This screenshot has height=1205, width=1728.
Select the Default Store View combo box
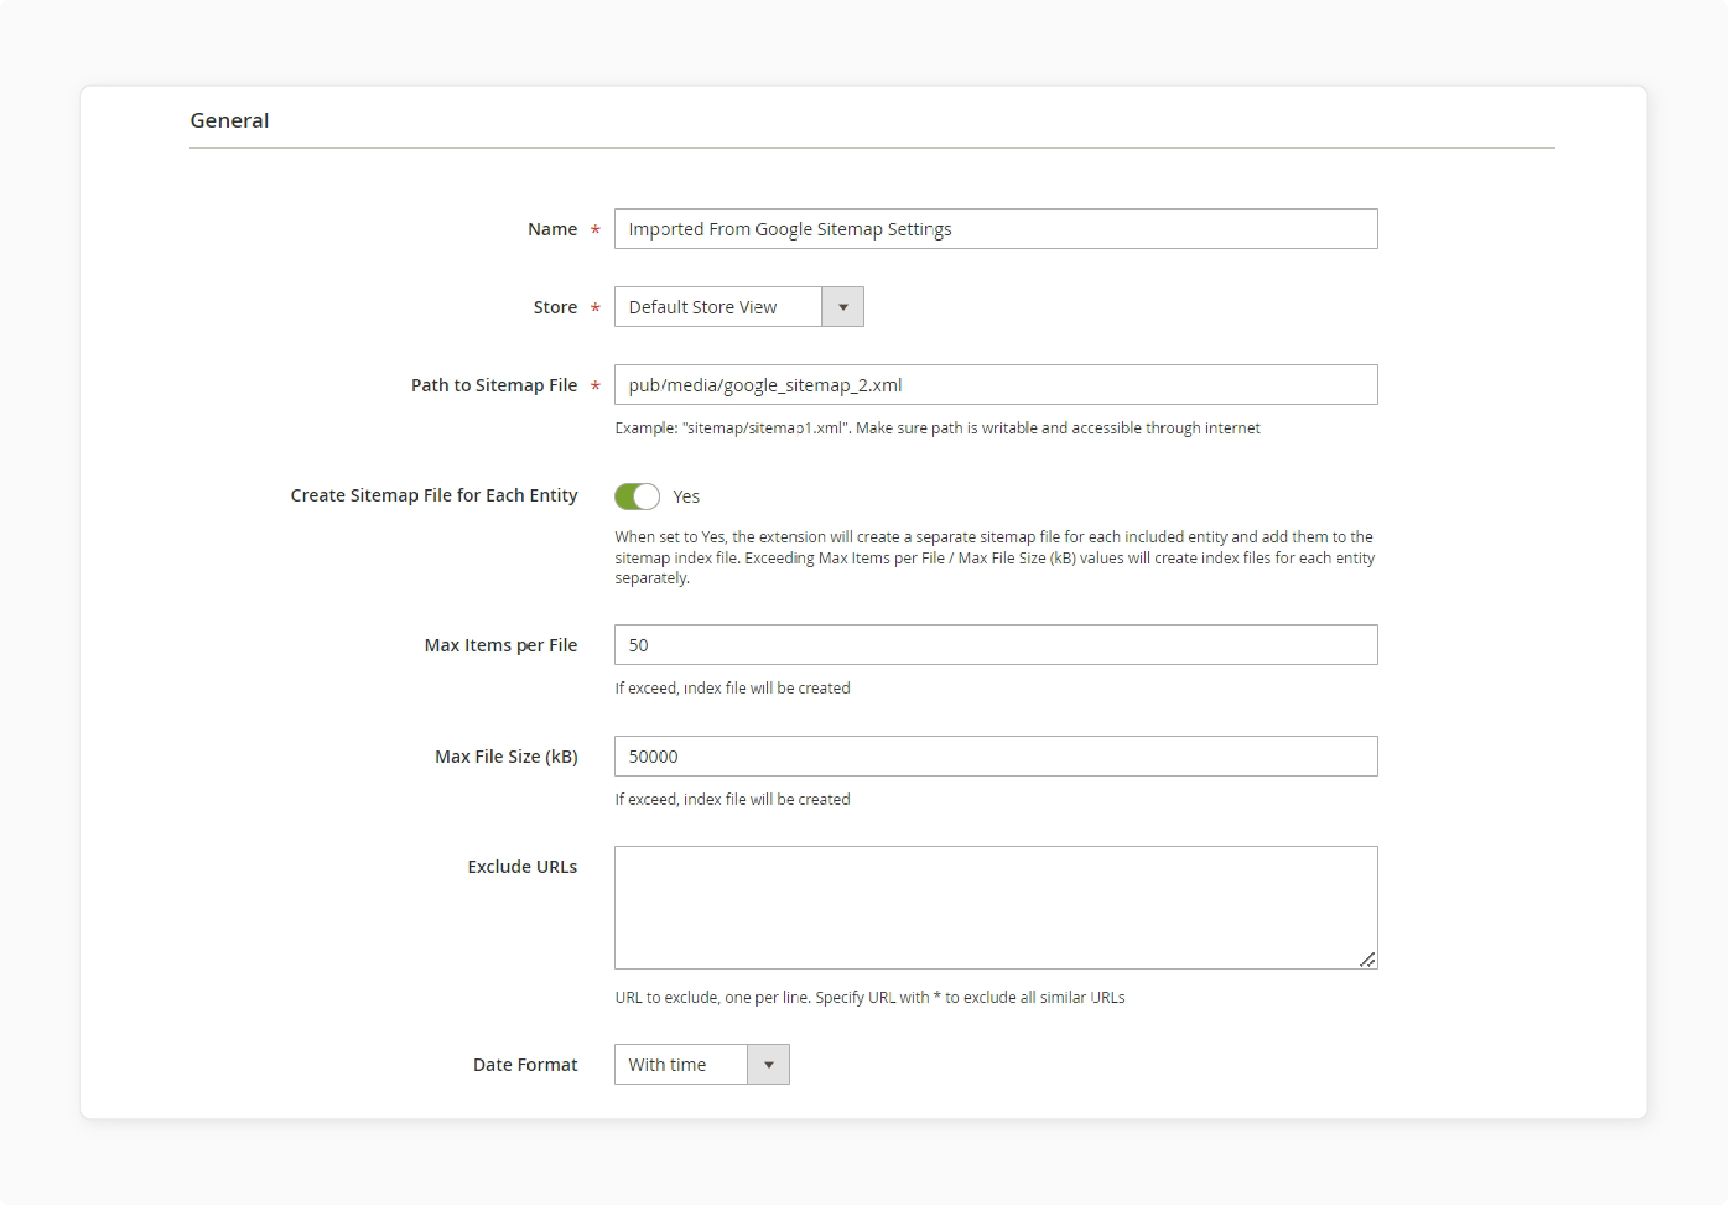(x=738, y=307)
